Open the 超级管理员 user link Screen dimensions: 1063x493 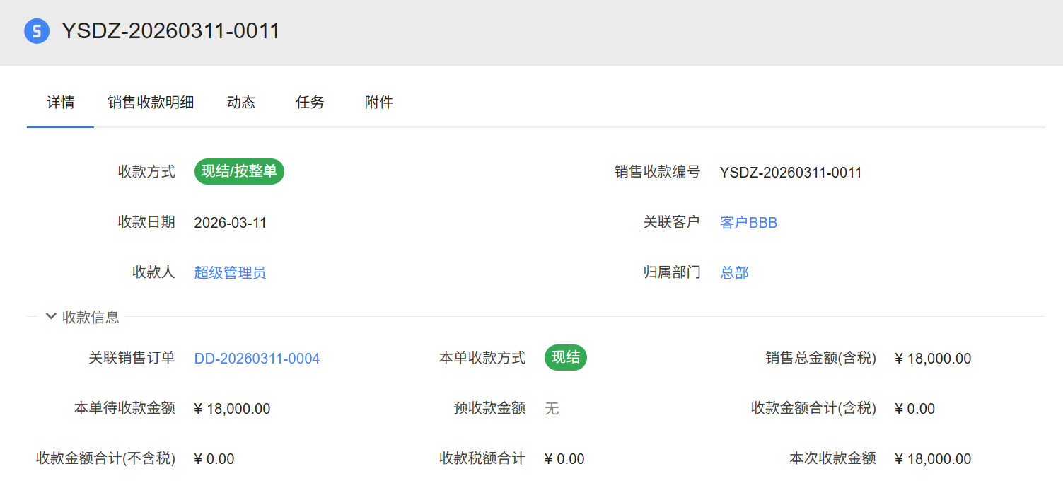230,273
